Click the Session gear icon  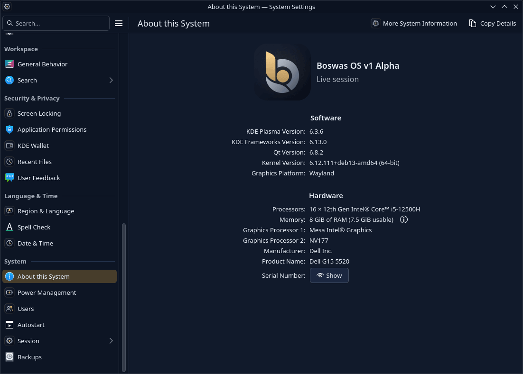point(9,341)
